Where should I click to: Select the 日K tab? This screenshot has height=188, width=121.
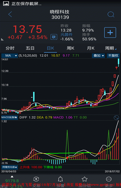[50, 48]
